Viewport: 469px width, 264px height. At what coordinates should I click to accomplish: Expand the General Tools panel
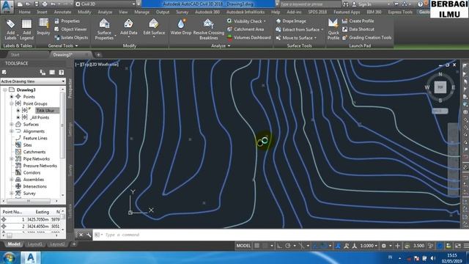(63, 45)
